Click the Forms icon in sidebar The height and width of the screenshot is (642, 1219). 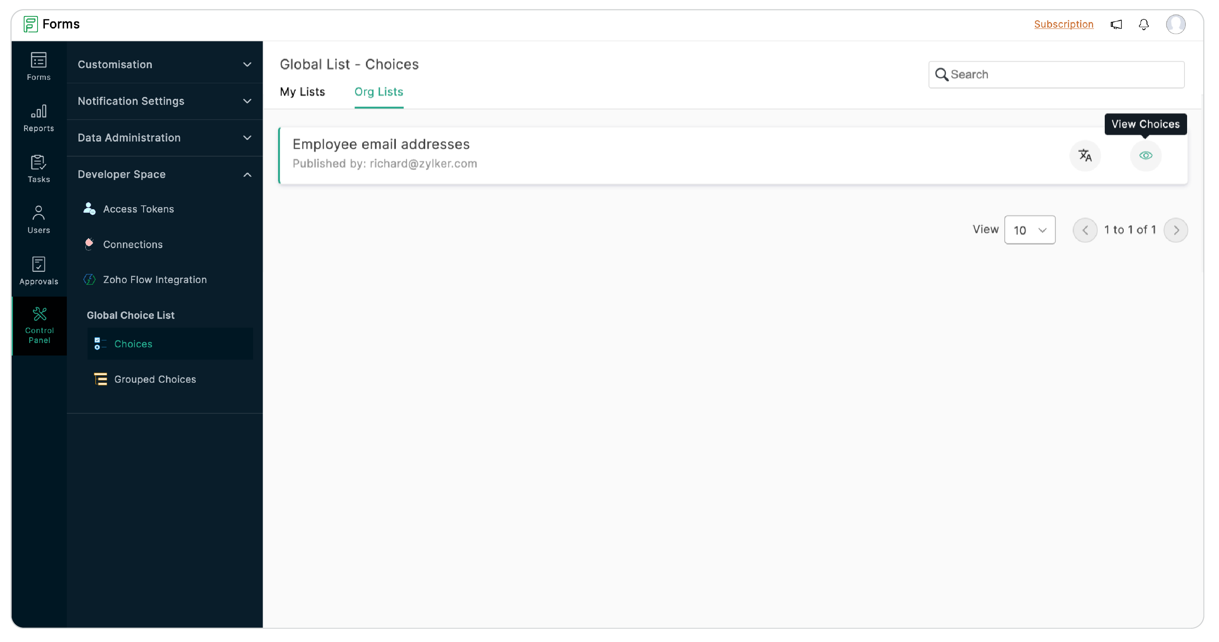click(x=38, y=66)
